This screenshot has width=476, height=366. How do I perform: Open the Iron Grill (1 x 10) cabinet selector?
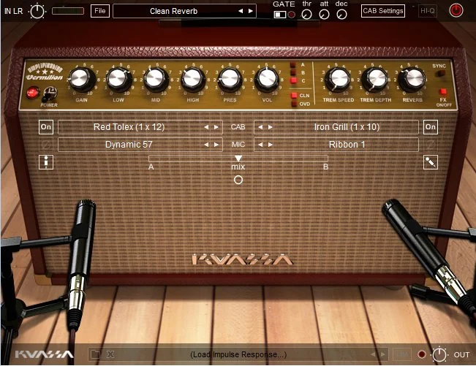point(336,127)
